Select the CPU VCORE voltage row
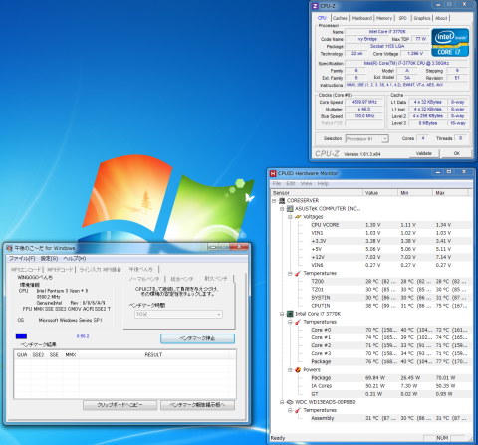Viewport: 478px width, 445px height. 391,225
